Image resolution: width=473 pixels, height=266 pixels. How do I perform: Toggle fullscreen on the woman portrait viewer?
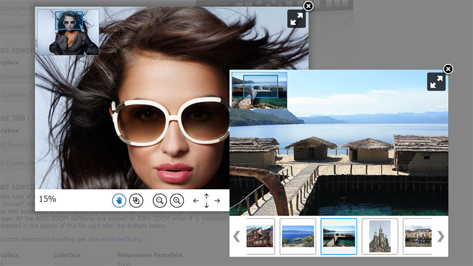[x=297, y=19]
